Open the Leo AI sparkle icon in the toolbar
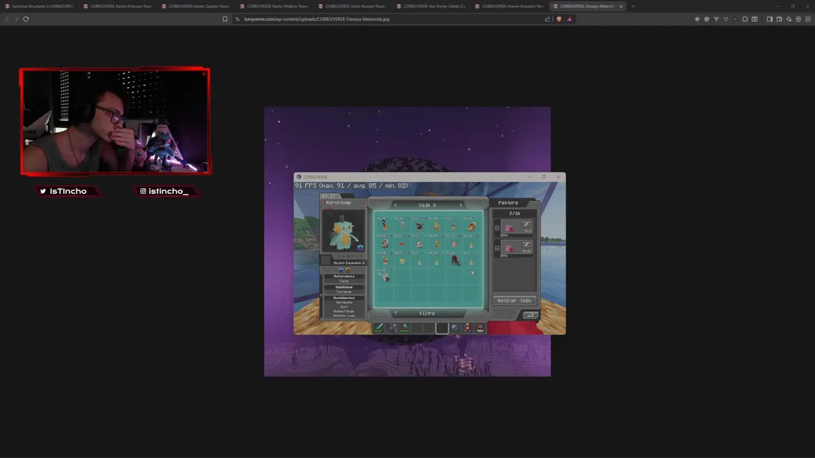 (789, 19)
